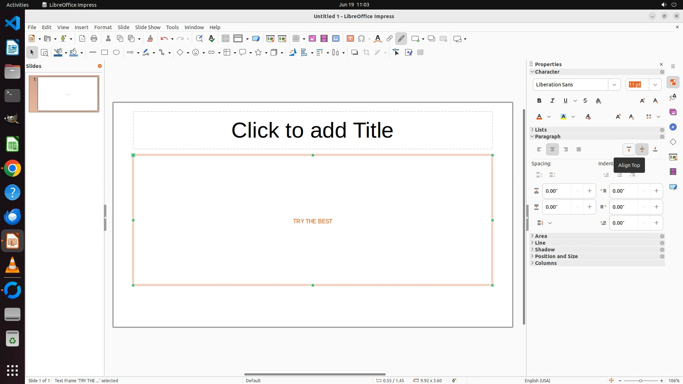Click the zoom slider in the status bar
This screenshot has height=384, width=683.
(640, 380)
